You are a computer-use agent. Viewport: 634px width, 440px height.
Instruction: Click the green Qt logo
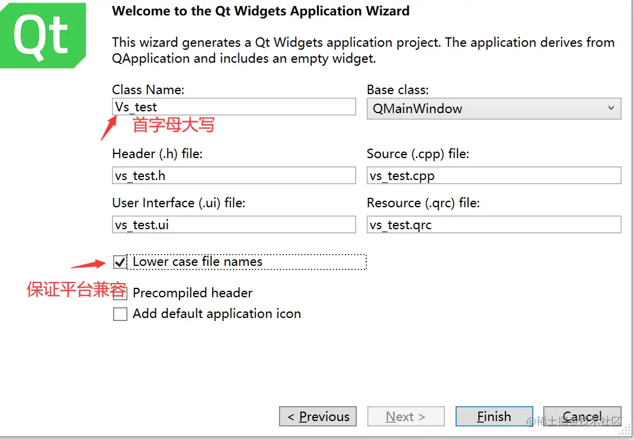tap(41, 36)
